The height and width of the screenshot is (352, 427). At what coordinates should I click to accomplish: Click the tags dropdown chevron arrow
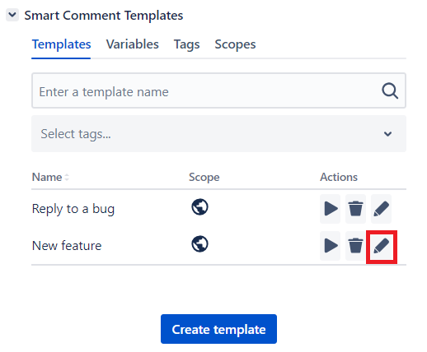(387, 134)
